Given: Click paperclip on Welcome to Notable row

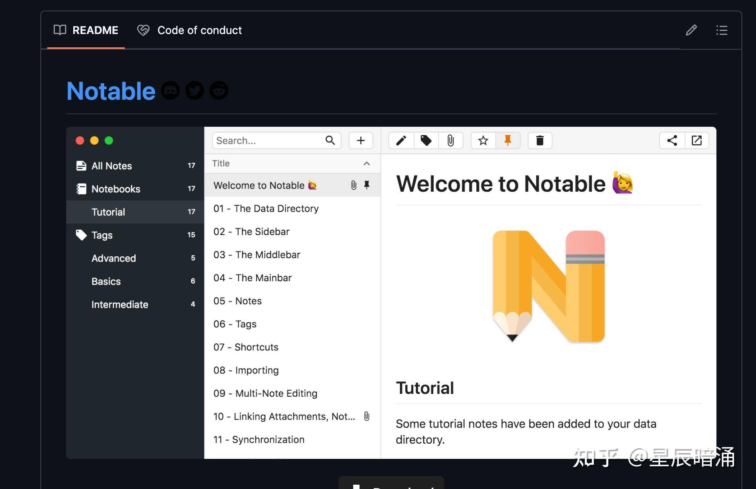Looking at the screenshot, I should 354,185.
